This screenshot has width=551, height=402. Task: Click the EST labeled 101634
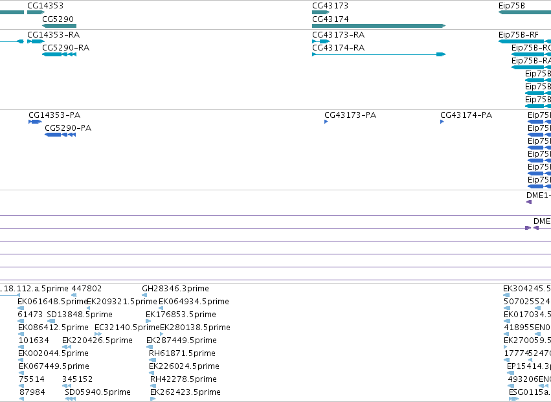(x=34, y=341)
